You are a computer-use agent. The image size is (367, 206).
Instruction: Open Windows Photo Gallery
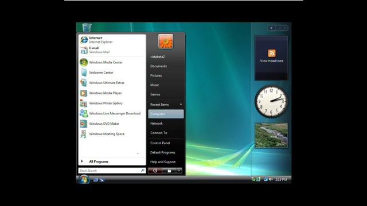(112, 103)
